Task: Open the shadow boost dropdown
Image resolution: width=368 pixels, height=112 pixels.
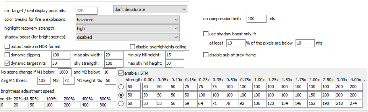Action: point(128,37)
